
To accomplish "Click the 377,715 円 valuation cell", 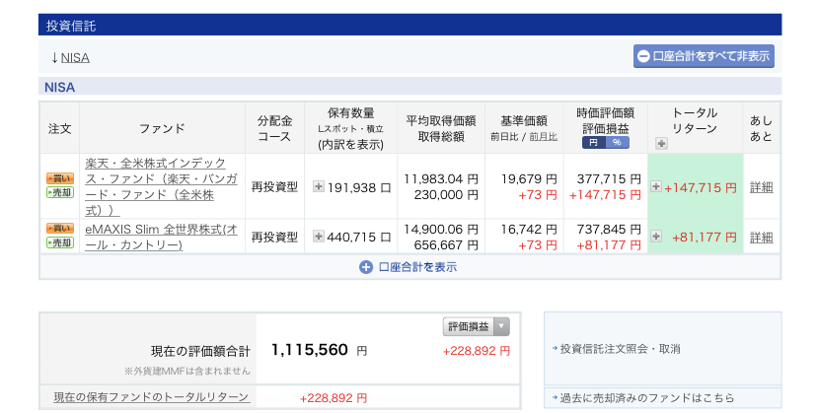I will (x=609, y=179).
